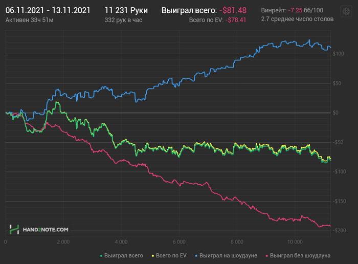358x264 pixels.
Task: Click the 'Всего по EV: -$78.41' value
Action: tap(217, 20)
